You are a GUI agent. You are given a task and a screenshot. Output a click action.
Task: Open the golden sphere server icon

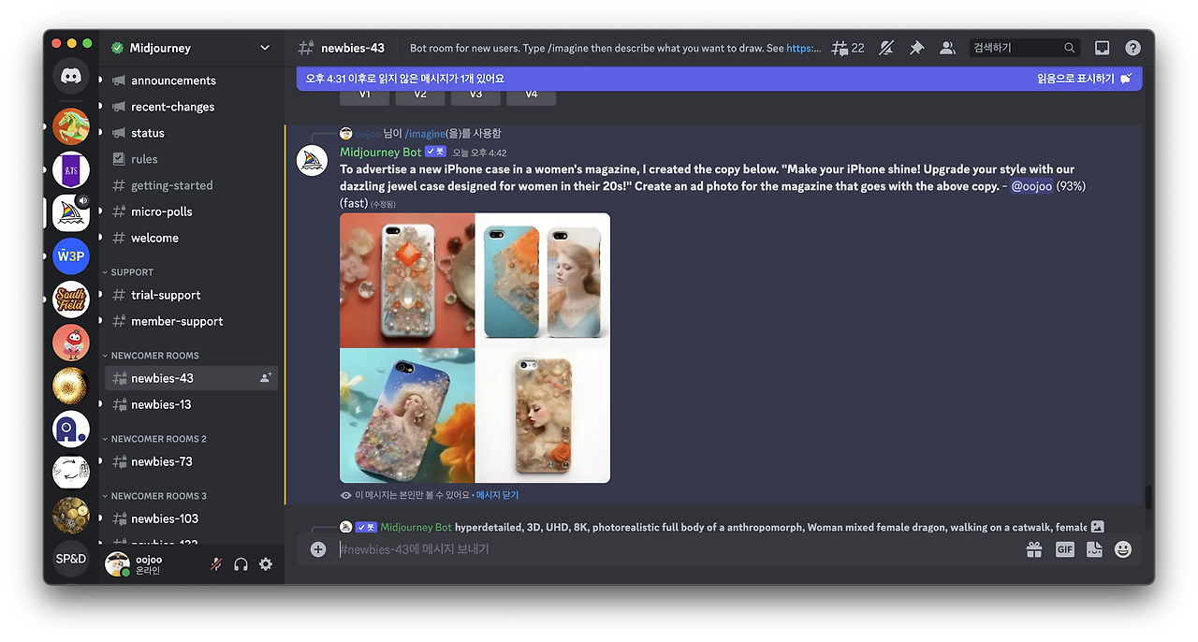click(x=71, y=386)
